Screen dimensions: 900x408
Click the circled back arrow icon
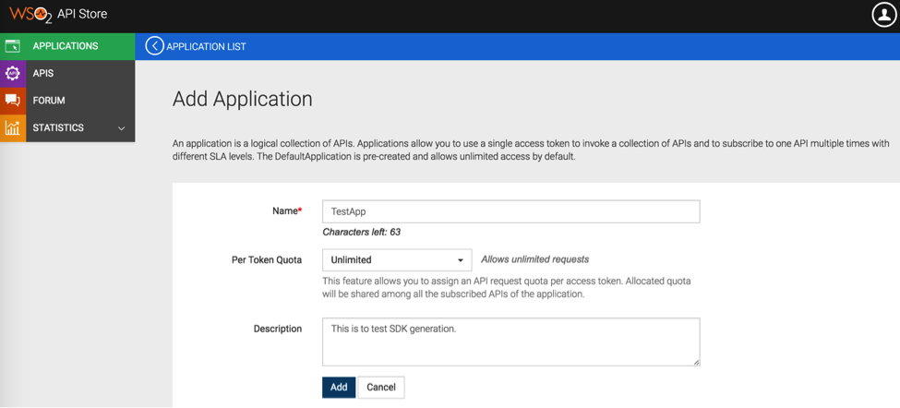pyautogui.click(x=154, y=46)
